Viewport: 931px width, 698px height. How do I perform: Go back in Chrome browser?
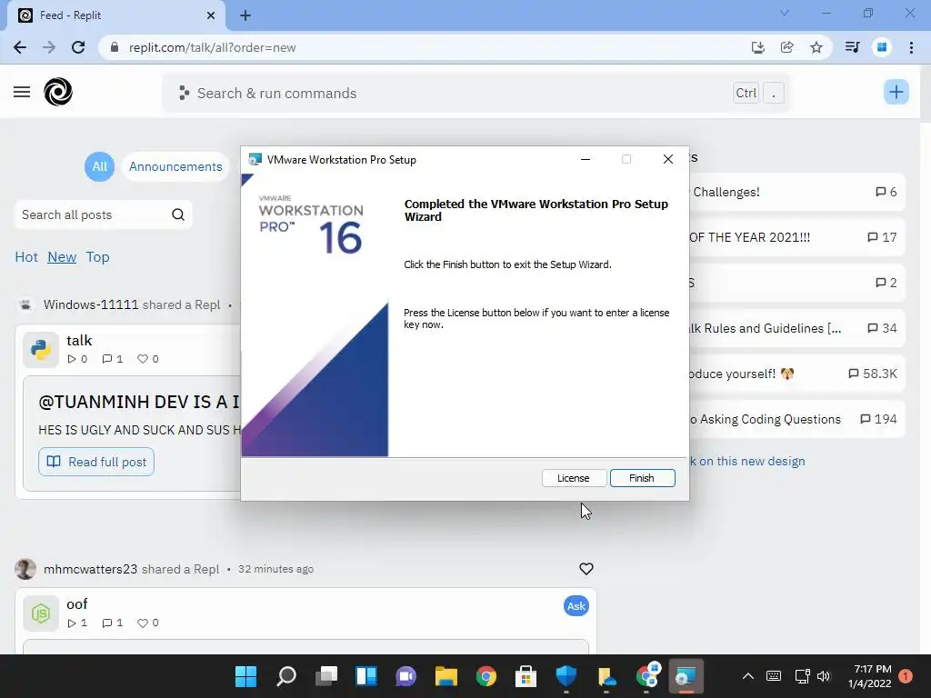tap(20, 47)
